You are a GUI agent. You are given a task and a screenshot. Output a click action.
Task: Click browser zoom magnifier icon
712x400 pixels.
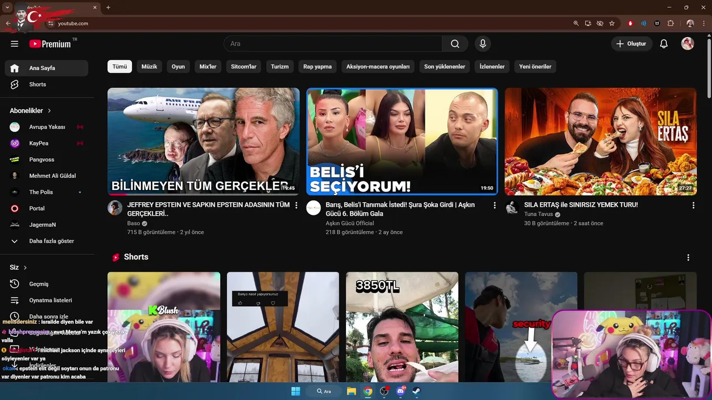tap(576, 23)
